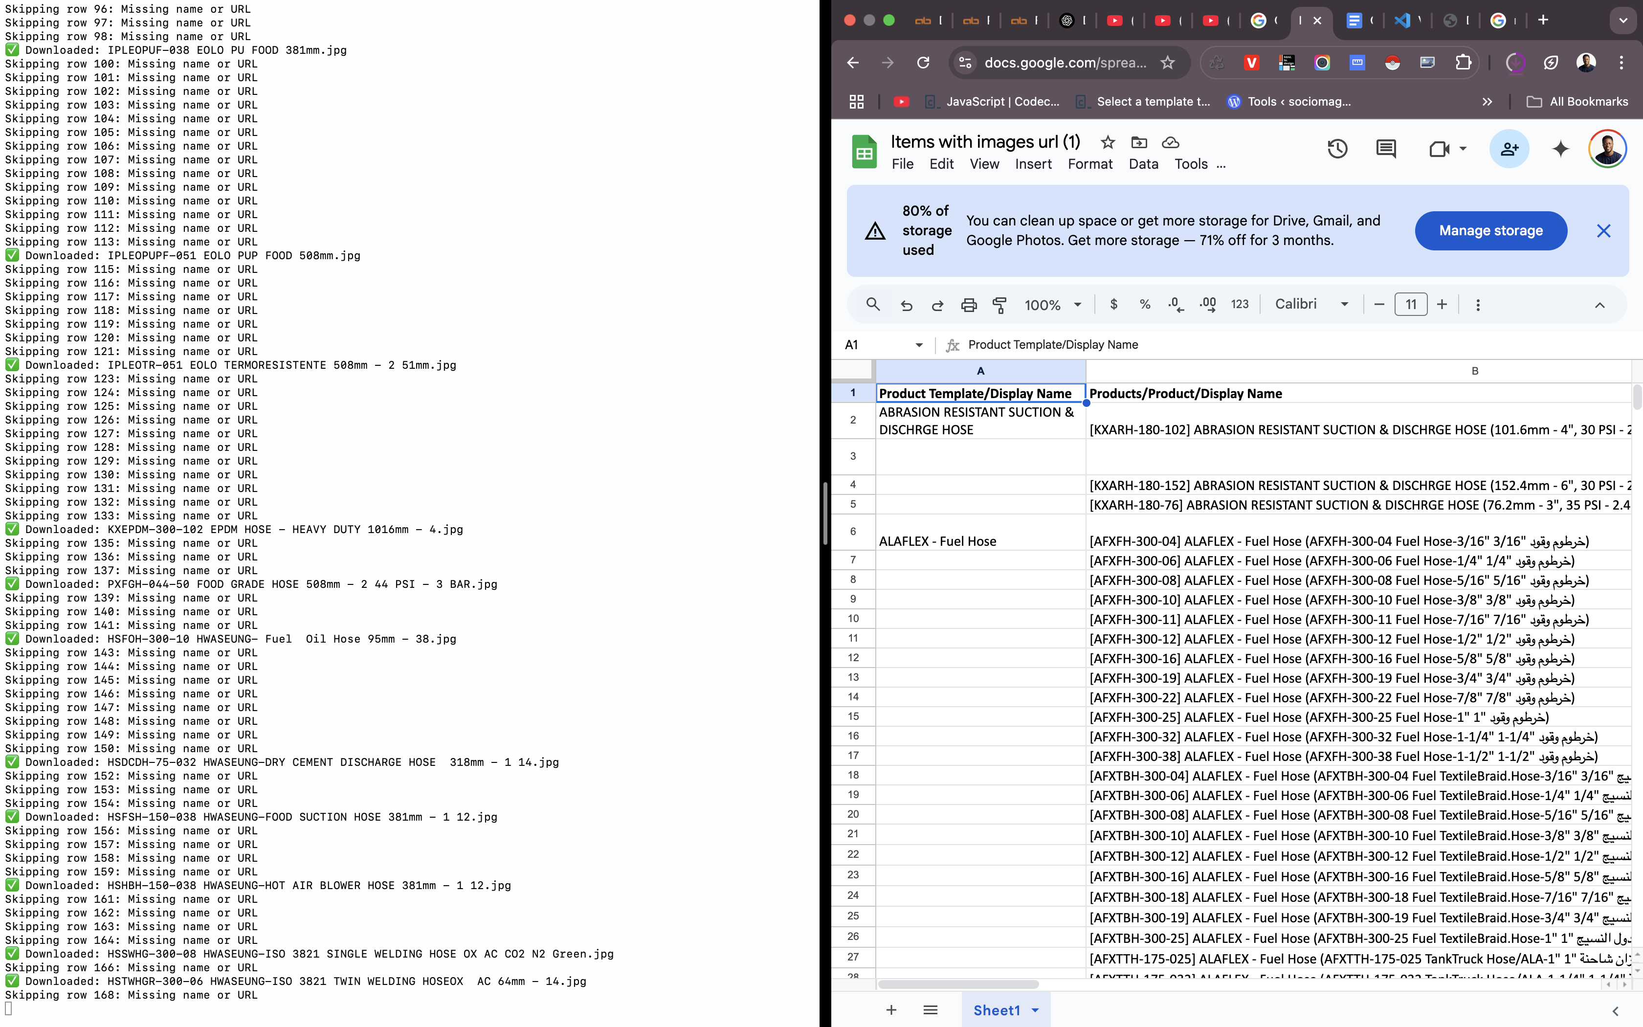1643x1027 pixels.
Task: Open version history clock icon
Action: (x=1337, y=149)
